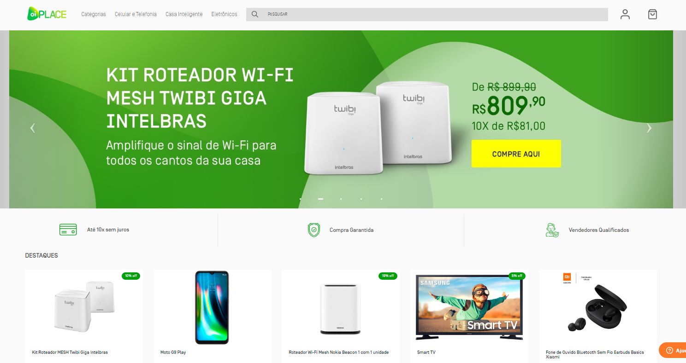Viewport: 686px width, 363px height.
Task: Click the Vendedores Qualificados person icon
Action: pyautogui.click(x=552, y=230)
